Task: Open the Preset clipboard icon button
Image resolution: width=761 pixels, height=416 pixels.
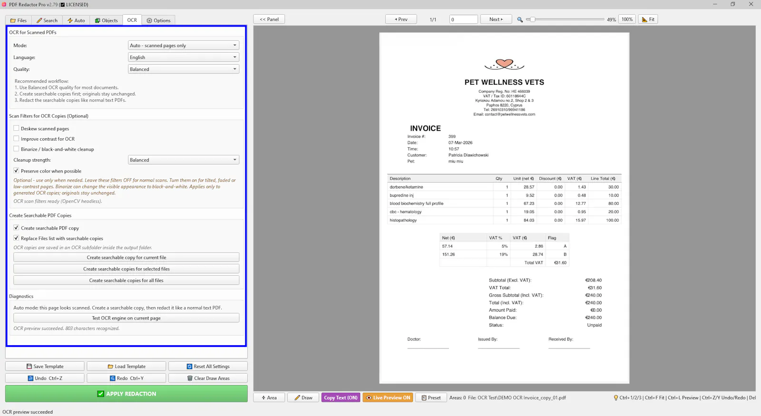Action: point(431,398)
